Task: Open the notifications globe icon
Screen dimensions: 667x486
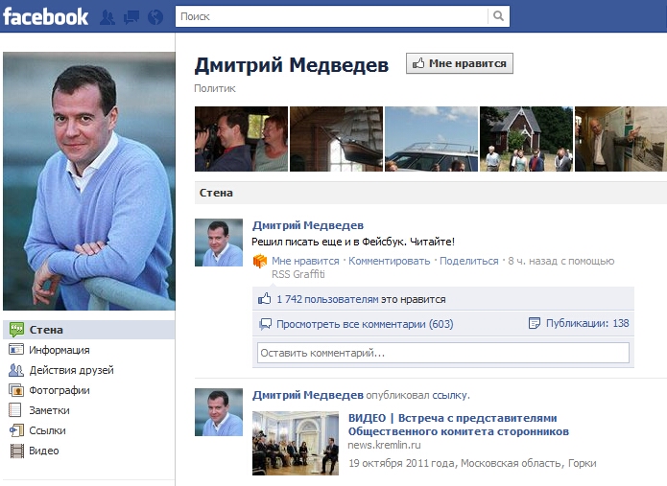Action: click(155, 17)
